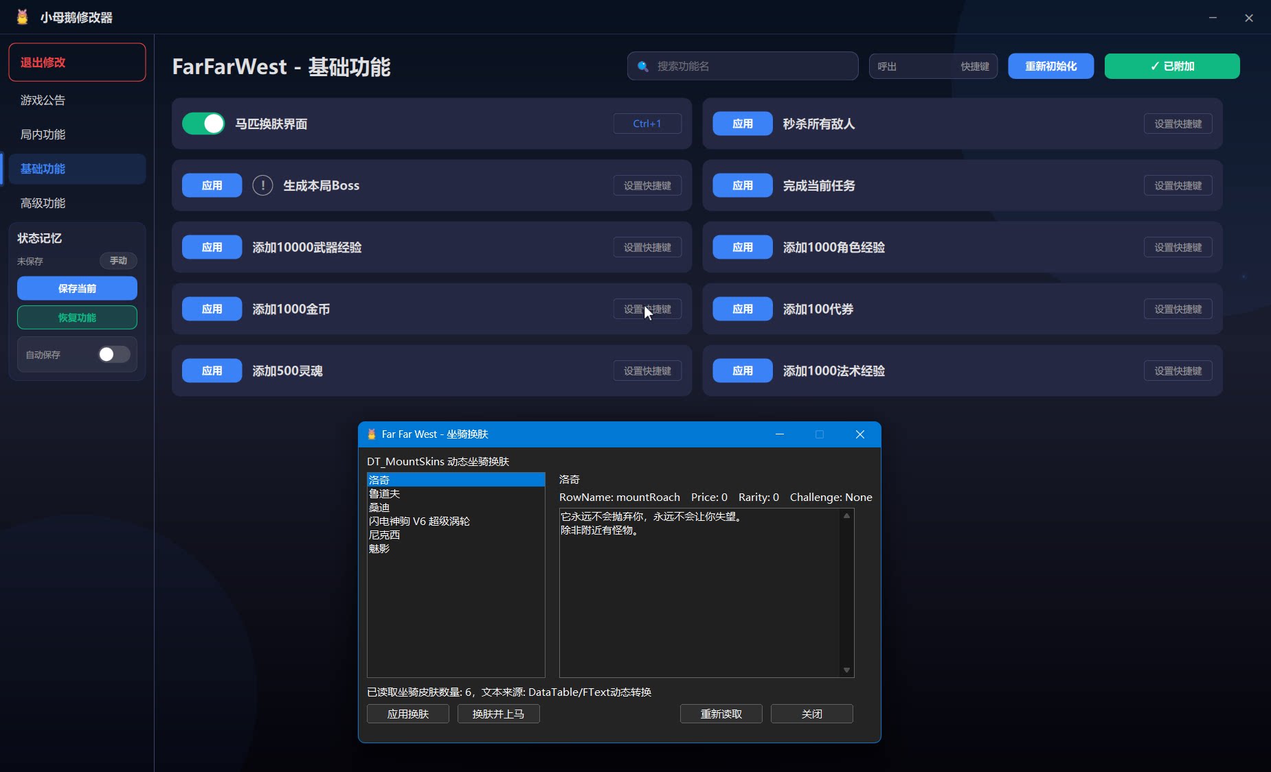Click the goose app logo icon

tap(23, 17)
